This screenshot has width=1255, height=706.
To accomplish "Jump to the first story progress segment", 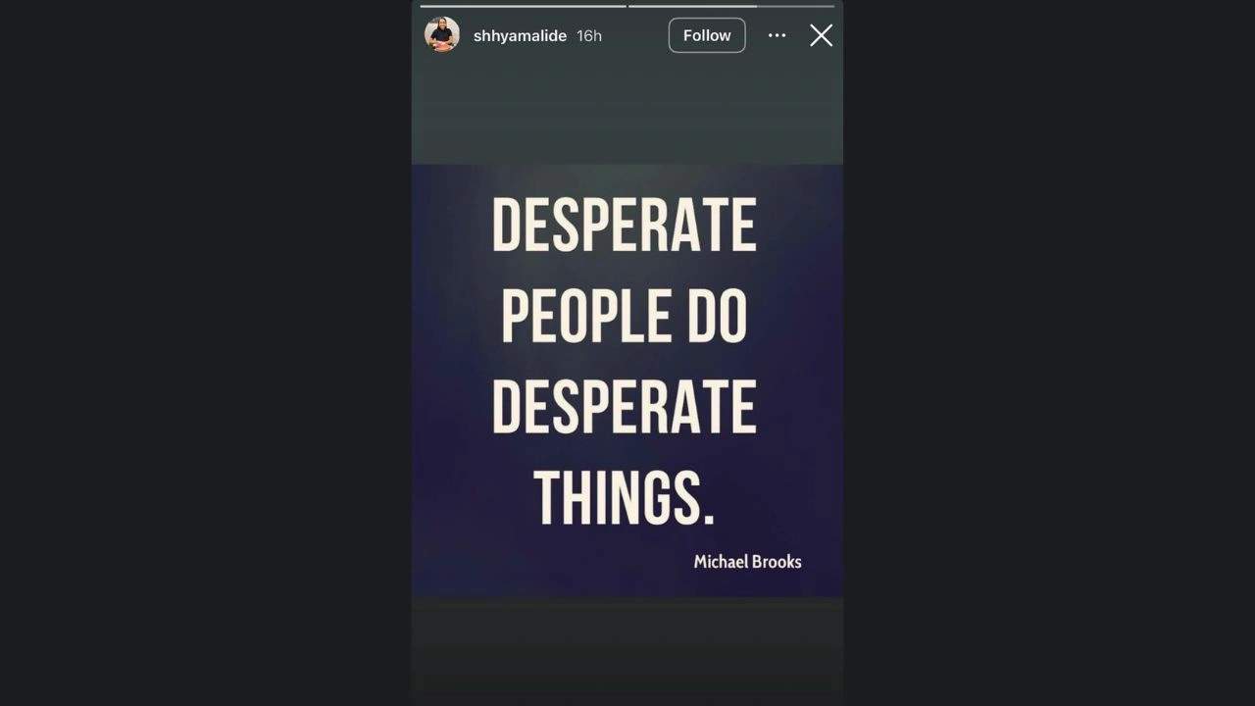I will point(523,6).
